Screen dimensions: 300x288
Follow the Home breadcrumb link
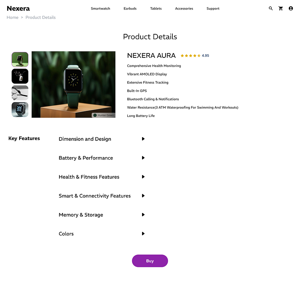13,18
